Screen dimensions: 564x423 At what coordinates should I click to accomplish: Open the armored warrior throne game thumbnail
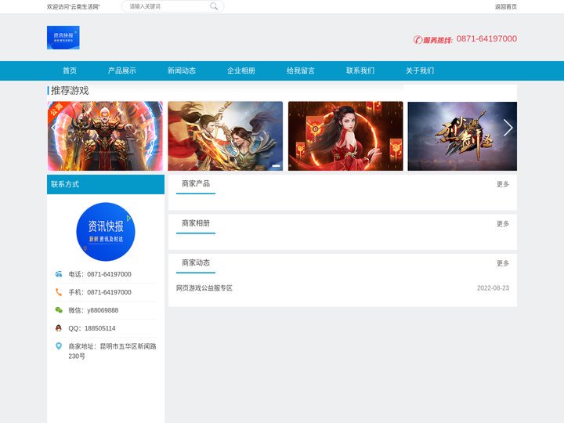[105, 136]
